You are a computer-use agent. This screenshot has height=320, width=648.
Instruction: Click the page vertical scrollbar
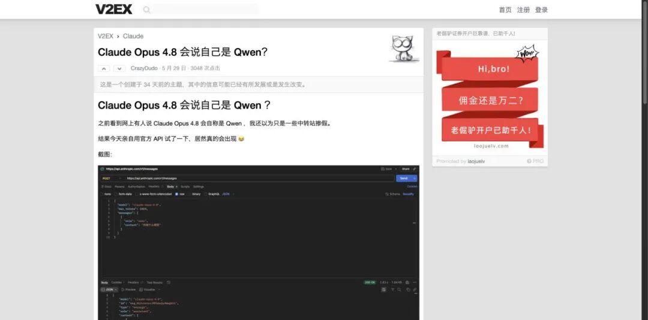[645, 52]
